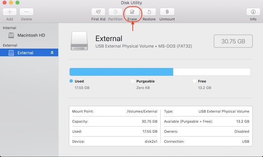Image resolution: width=263 pixels, height=157 pixels.
Task: Click the Info label text
Action: [x=253, y=19]
